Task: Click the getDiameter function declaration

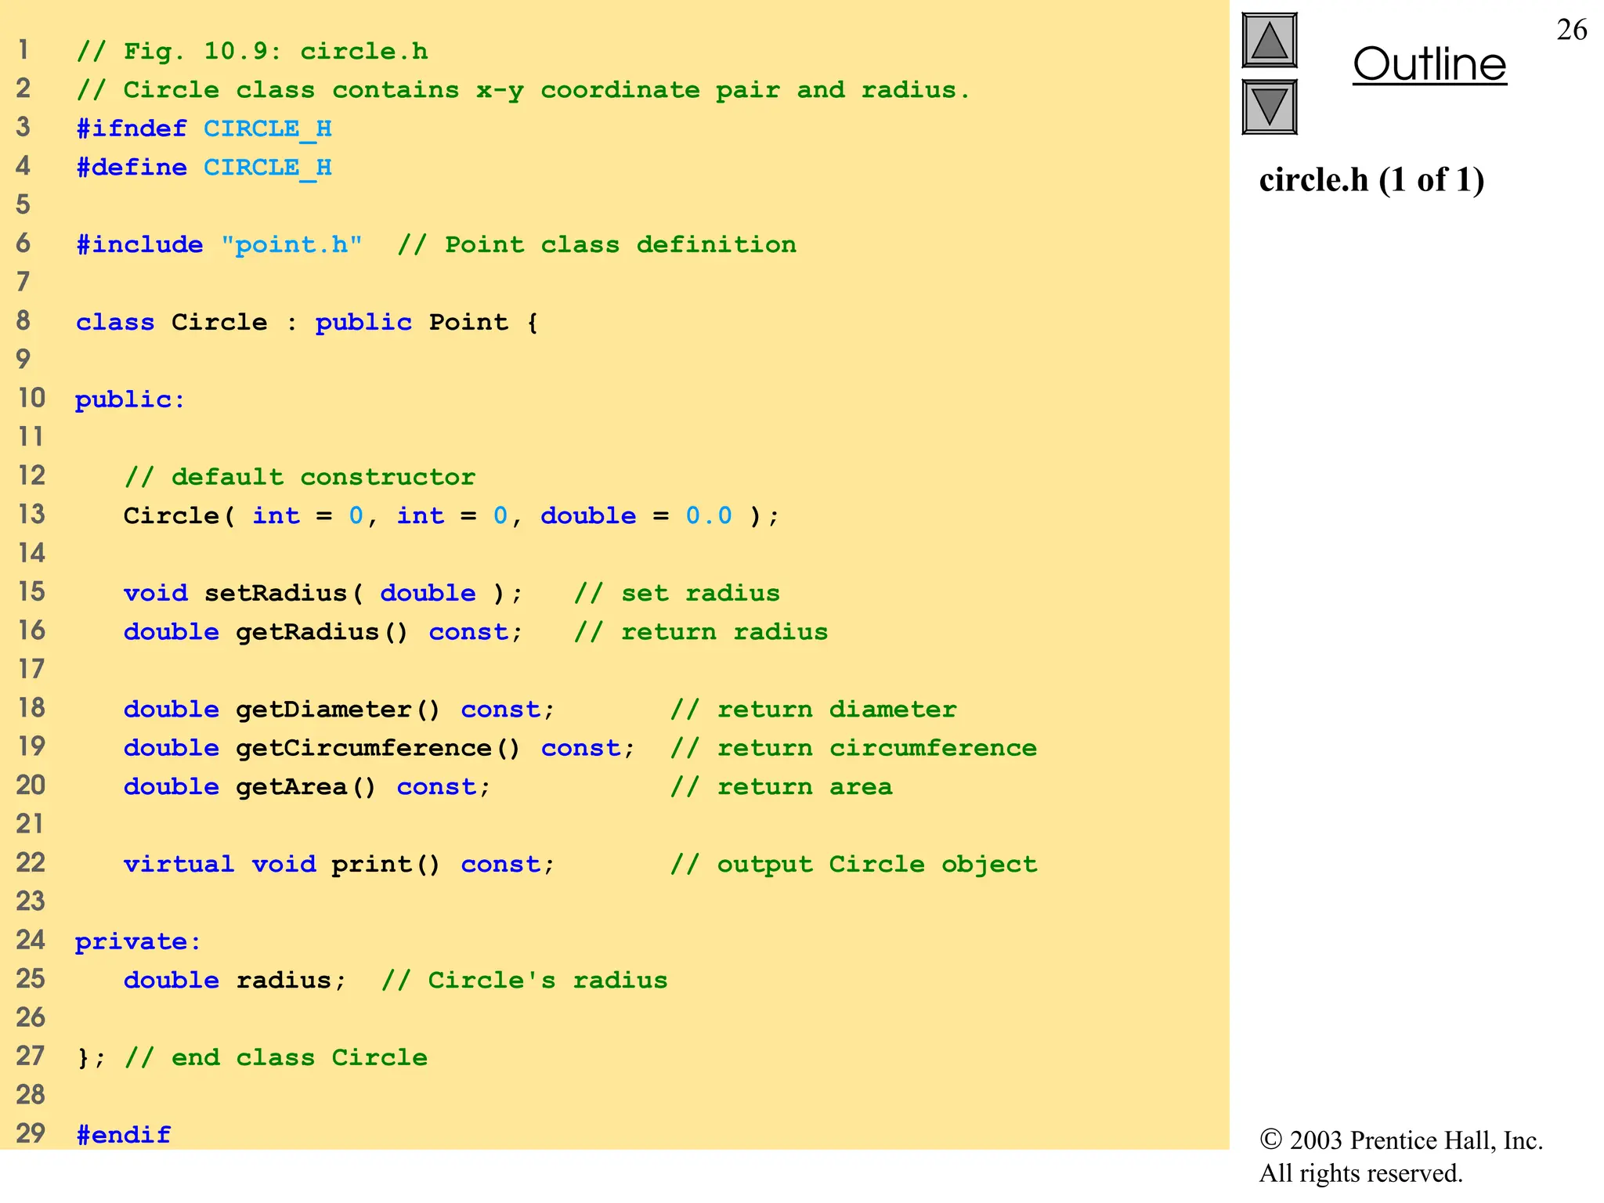Action: (338, 709)
